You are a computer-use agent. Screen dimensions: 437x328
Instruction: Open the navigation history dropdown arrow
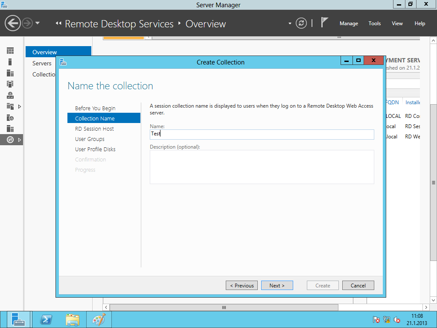point(38,23)
